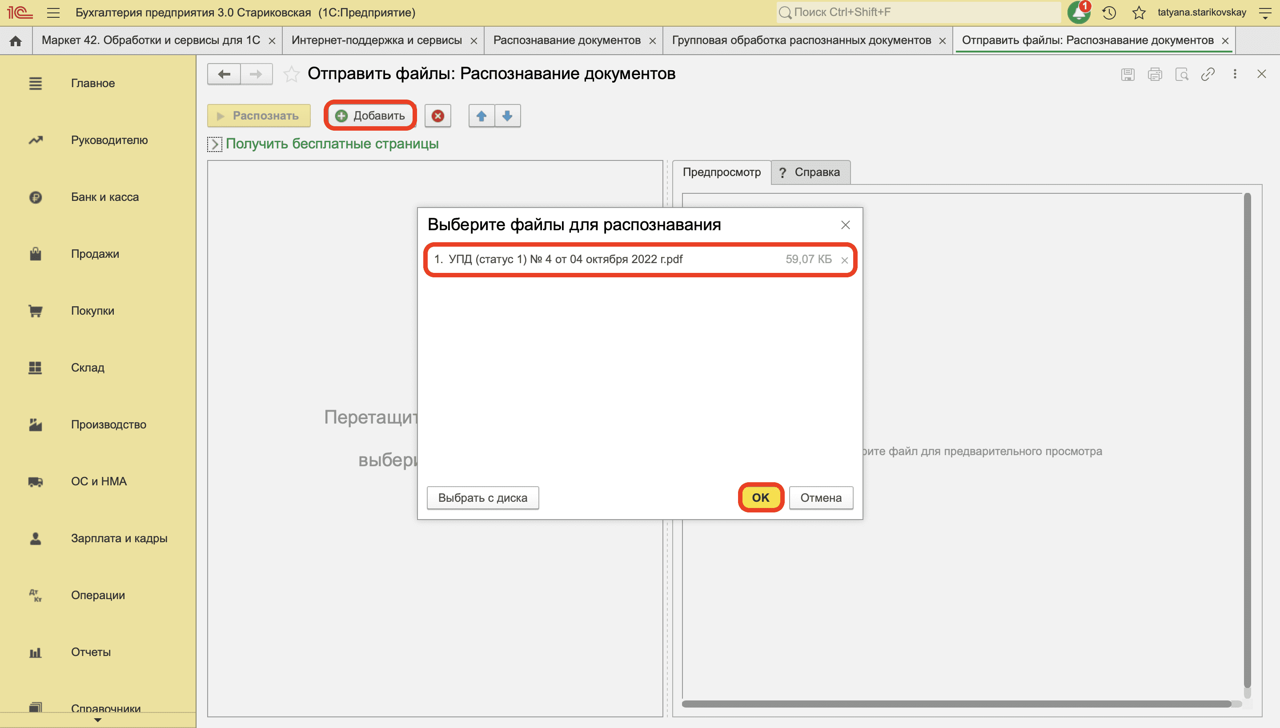Close the file selection dialog

(x=845, y=225)
